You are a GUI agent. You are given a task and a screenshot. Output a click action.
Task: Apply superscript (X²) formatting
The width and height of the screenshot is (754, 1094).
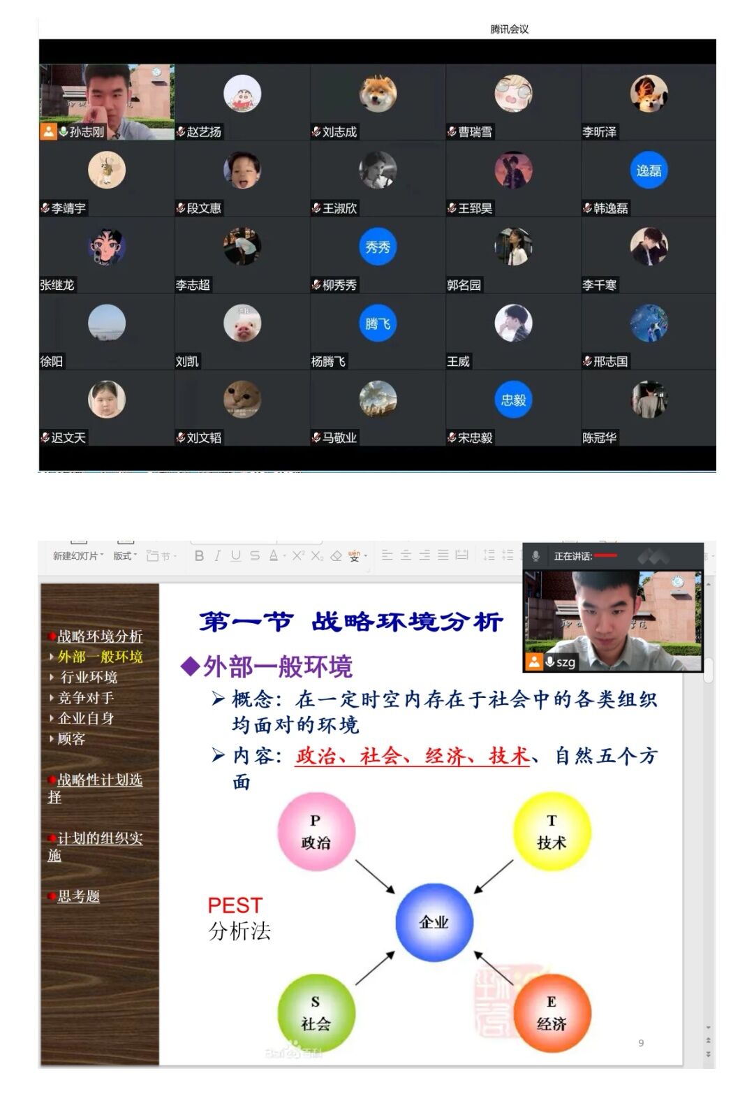click(298, 556)
